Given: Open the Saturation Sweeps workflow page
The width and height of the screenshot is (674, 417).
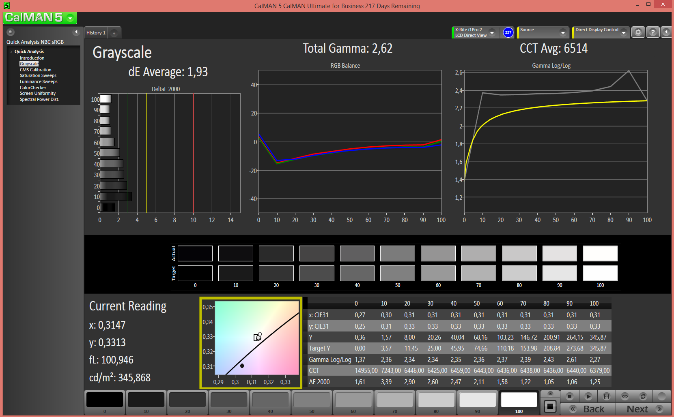Looking at the screenshot, I should tap(38, 75).
